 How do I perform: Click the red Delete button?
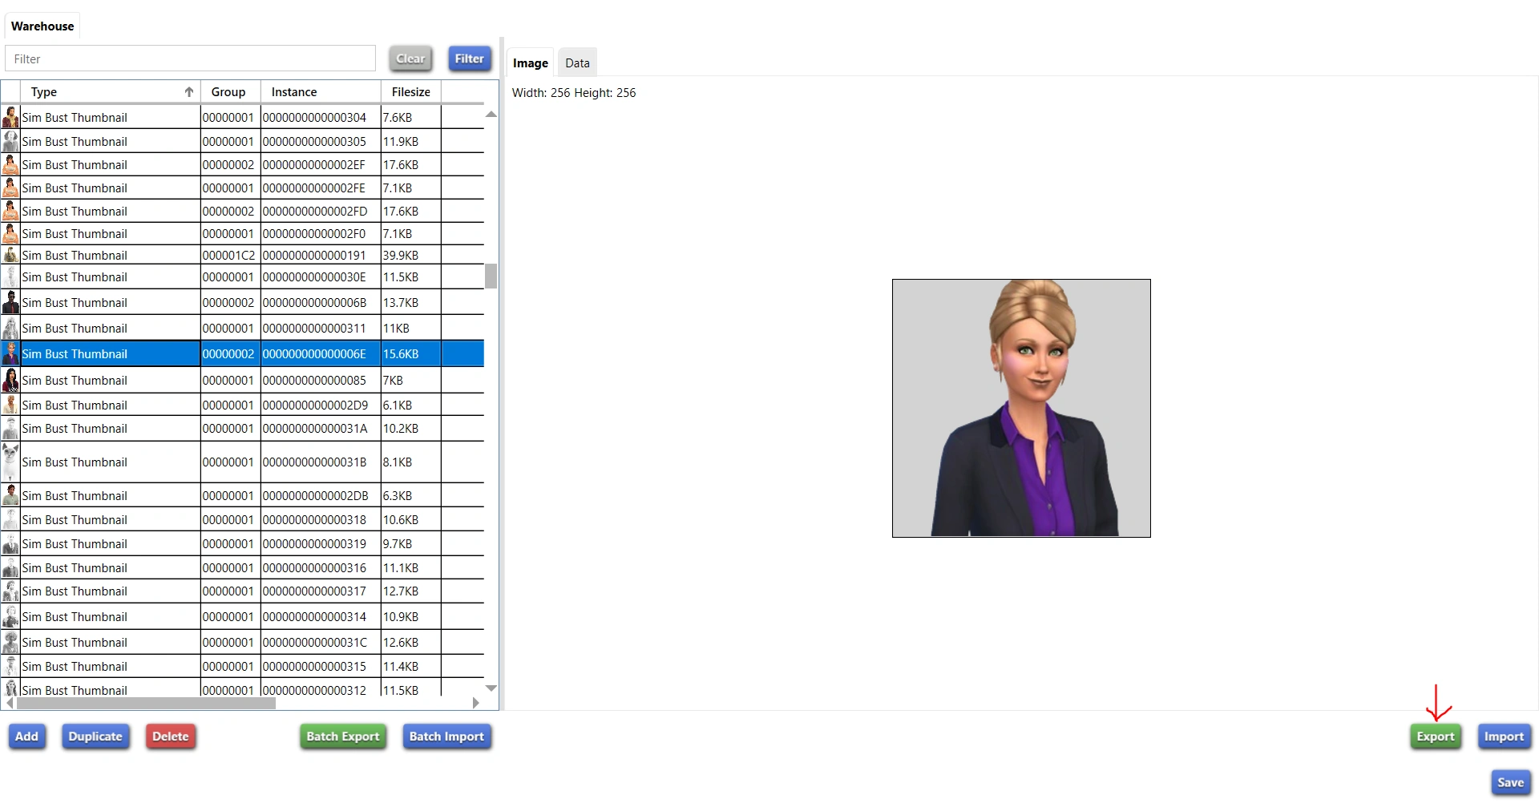[171, 736]
